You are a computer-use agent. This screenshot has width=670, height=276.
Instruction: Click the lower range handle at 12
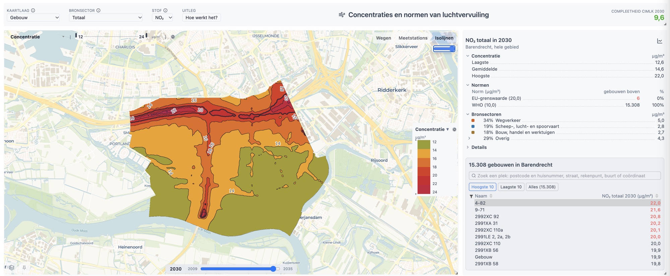(76, 35)
